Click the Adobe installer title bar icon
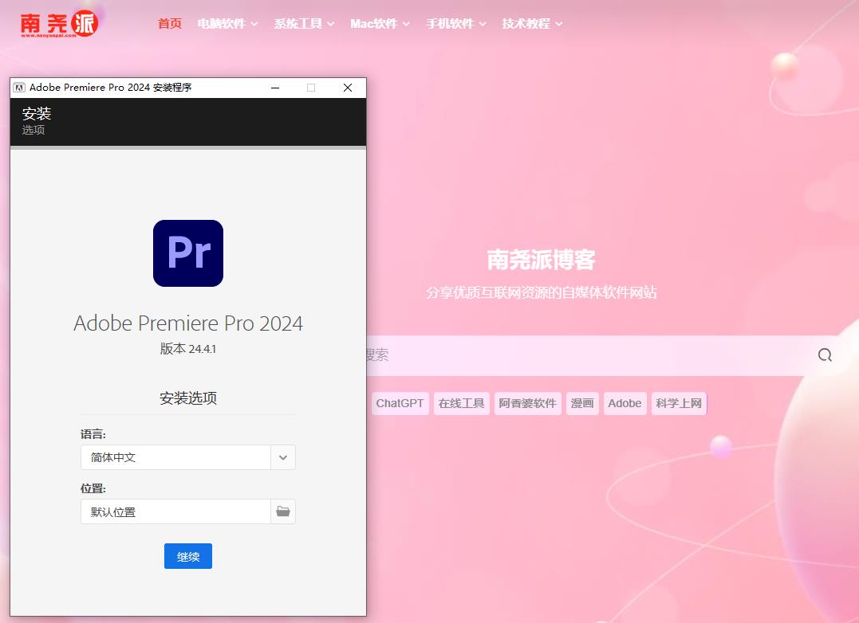 [19, 88]
